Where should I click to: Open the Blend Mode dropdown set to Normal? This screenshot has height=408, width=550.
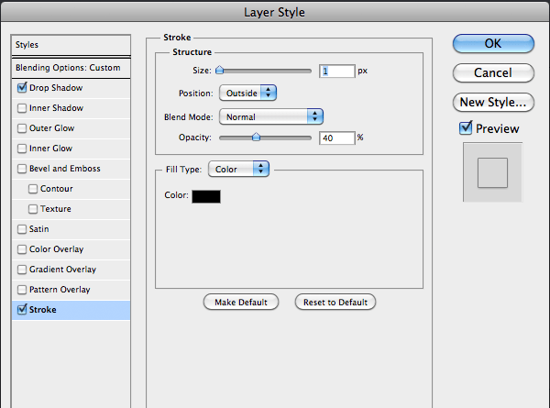click(x=270, y=116)
